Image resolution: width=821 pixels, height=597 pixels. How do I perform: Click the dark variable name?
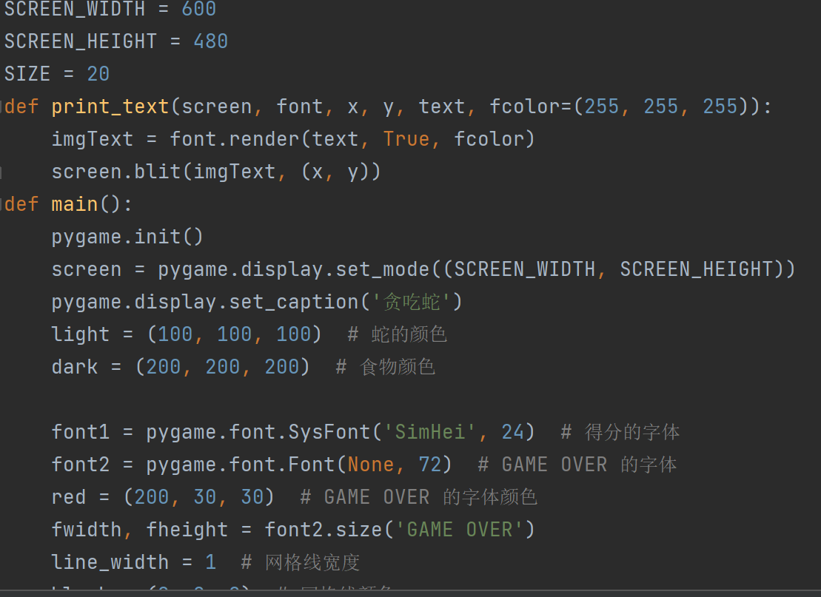75,367
